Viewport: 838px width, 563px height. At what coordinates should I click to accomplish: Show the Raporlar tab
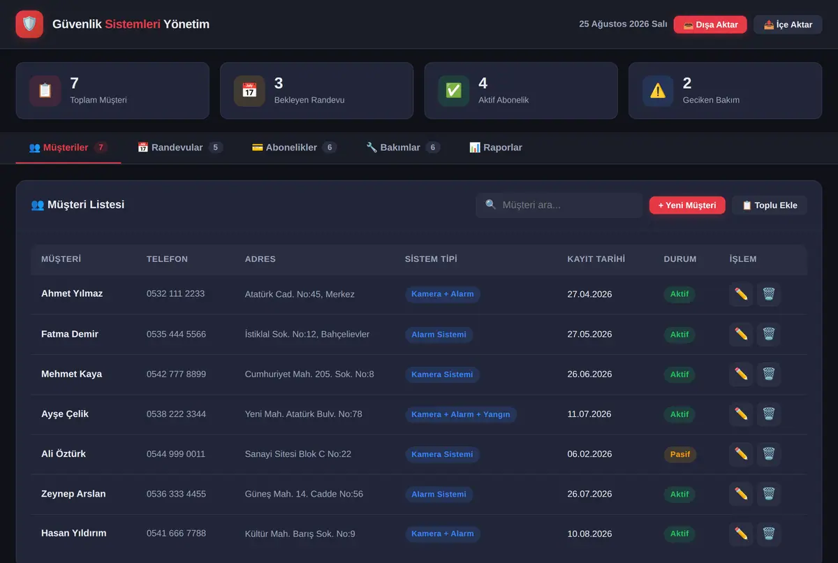click(496, 147)
